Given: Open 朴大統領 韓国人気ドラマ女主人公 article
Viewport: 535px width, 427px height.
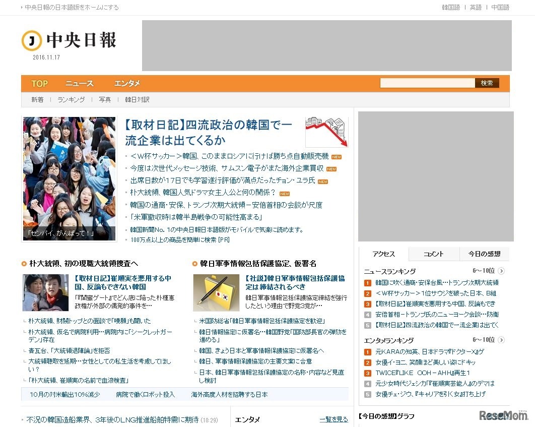Looking at the screenshot, I should [x=203, y=193].
